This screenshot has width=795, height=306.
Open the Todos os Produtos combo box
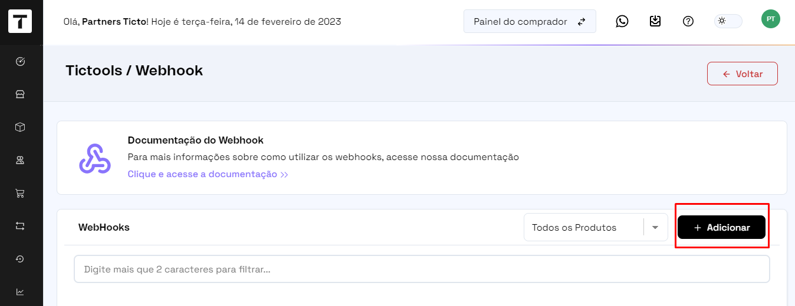coord(596,227)
